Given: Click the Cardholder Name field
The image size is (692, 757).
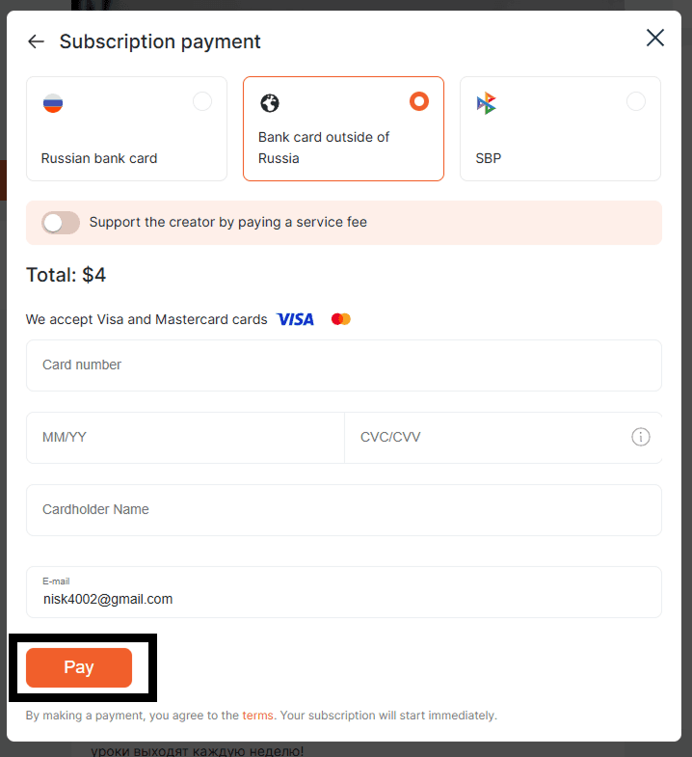Looking at the screenshot, I should (x=344, y=510).
